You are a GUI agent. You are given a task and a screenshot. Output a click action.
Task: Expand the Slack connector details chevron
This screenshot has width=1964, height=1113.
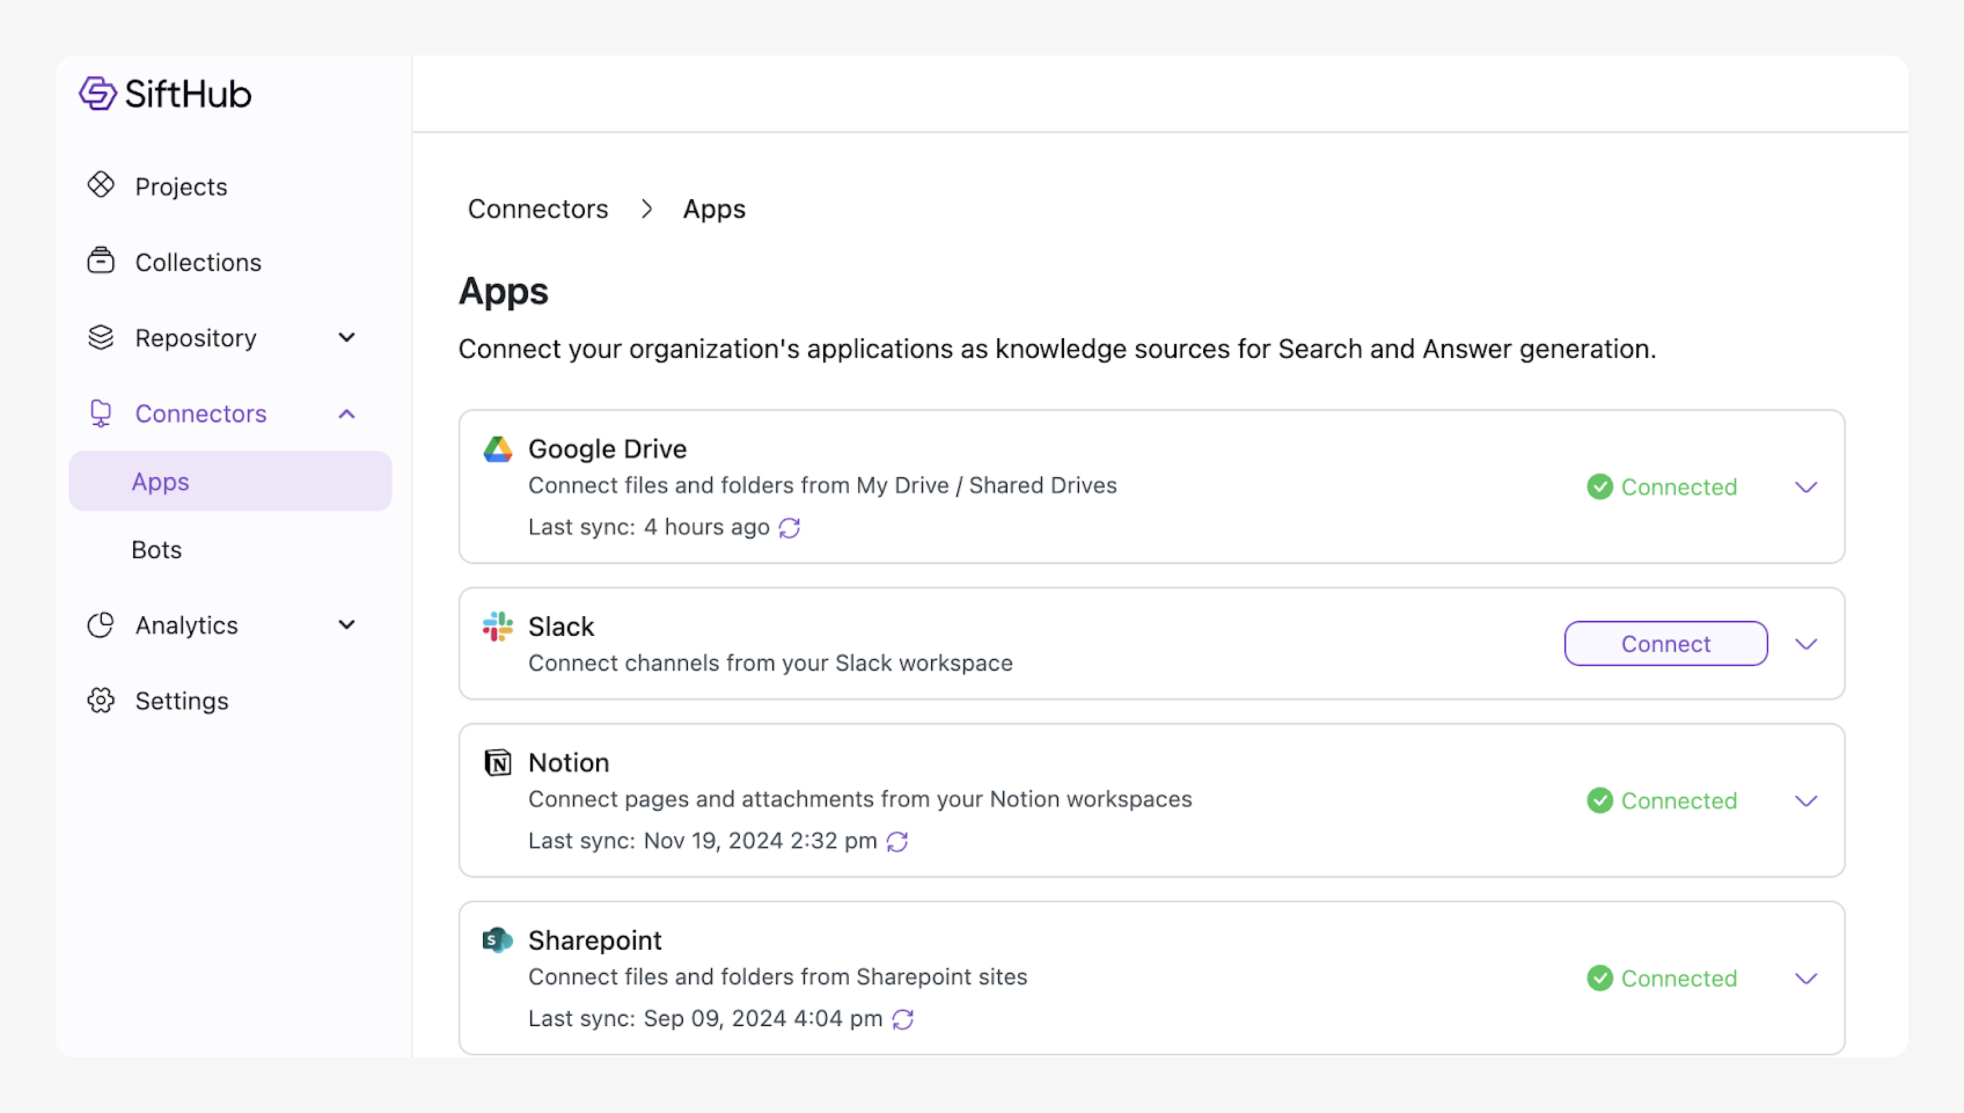click(1806, 643)
